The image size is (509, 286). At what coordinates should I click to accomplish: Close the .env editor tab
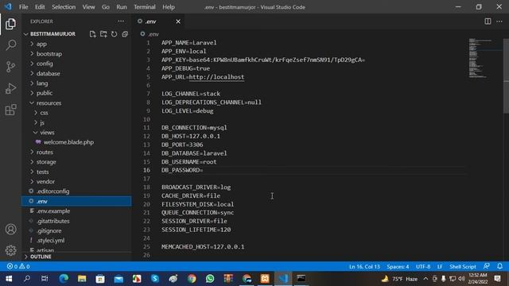pyautogui.click(x=178, y=21)
